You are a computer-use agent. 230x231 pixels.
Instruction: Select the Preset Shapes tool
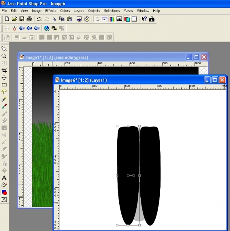click(4, 192)
